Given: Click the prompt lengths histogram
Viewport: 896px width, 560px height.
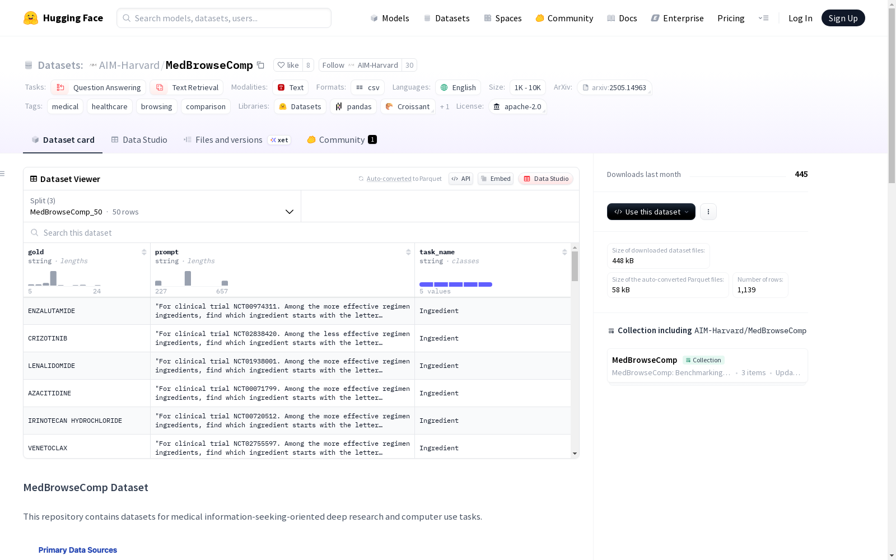Looking at the screenshot, I should [192, 278].
